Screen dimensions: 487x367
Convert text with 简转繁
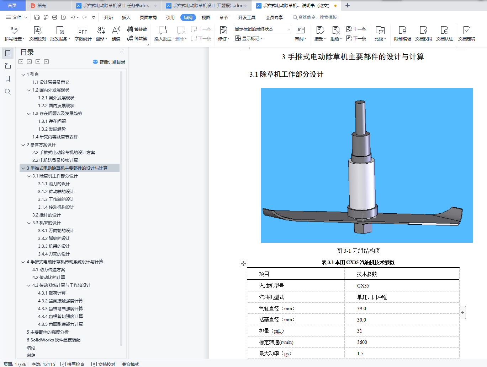pos(137,39)
